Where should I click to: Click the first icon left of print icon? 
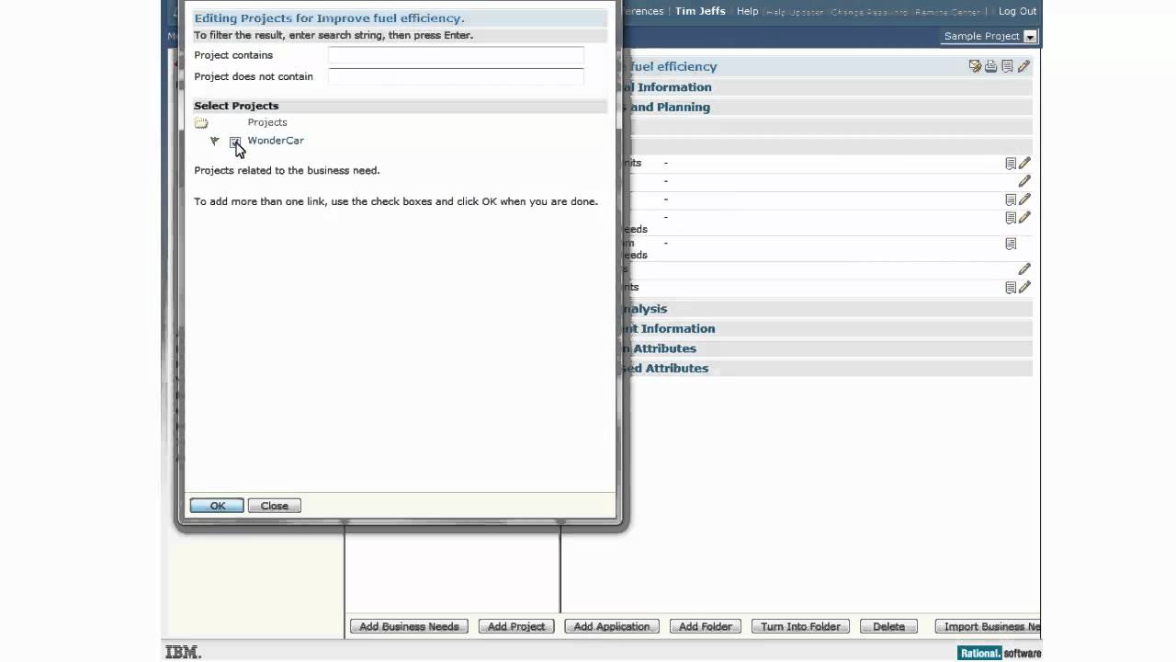[x=975, y=66]
